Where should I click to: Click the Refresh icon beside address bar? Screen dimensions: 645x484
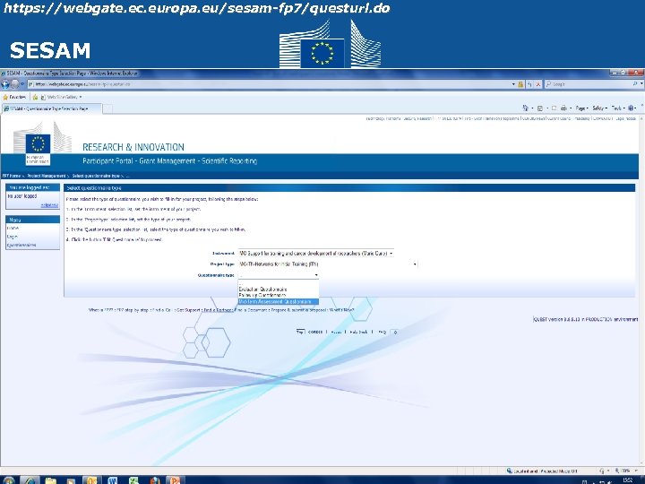529,84
